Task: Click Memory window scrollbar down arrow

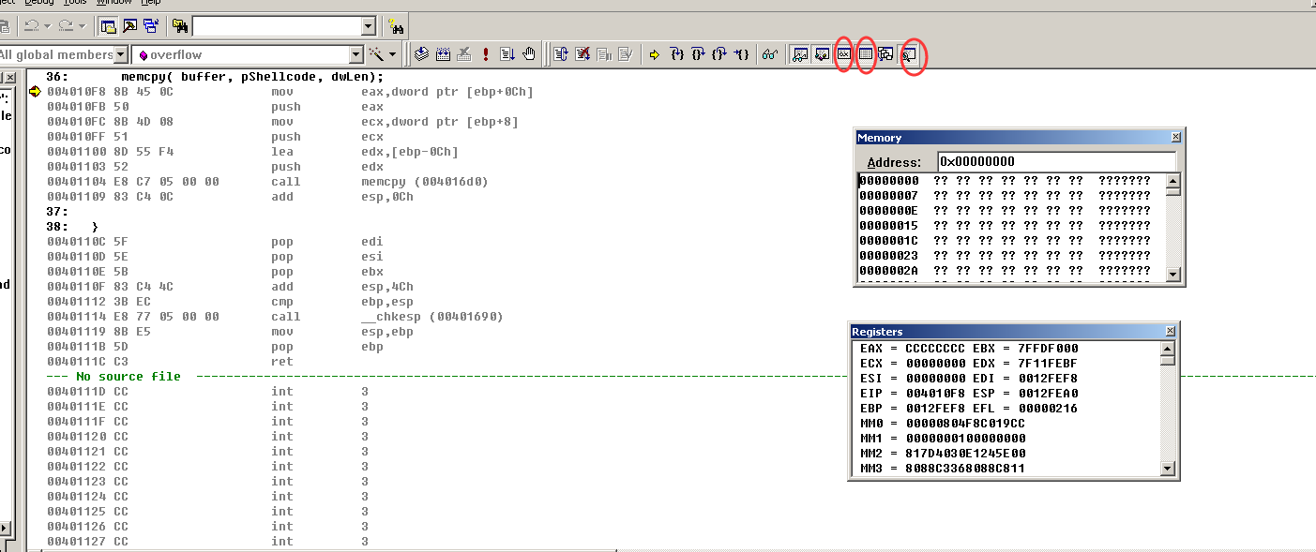Action: pos(1173,274)
